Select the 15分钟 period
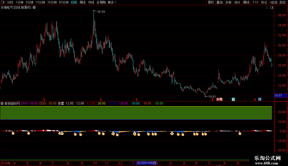The height and width of the screenshot is (166, 288). (x=40, y=2)
